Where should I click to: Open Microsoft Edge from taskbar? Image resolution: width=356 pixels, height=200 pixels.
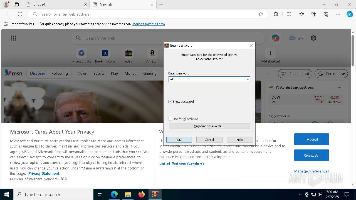pyautogui.click(x=114, y=194)
